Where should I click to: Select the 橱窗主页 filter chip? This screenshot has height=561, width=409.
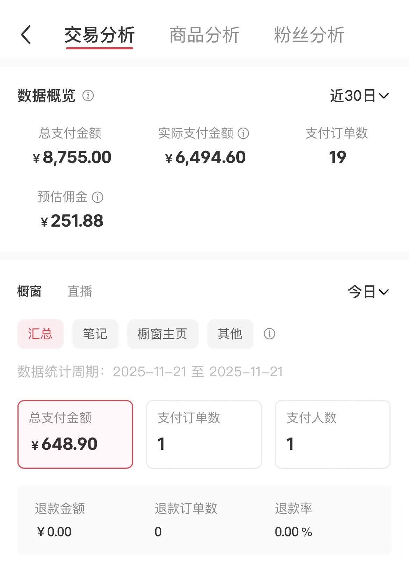[x=163, y=334]
